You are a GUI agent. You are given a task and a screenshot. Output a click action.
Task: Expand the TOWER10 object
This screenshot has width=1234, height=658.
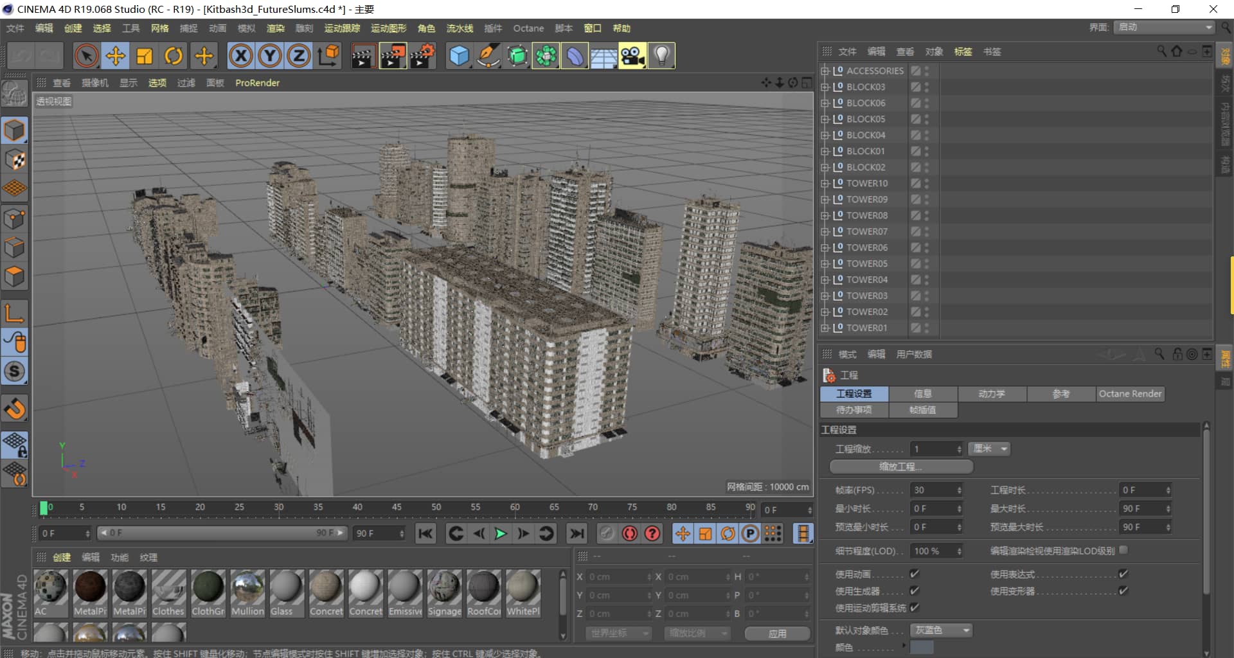tap(825, 183)
